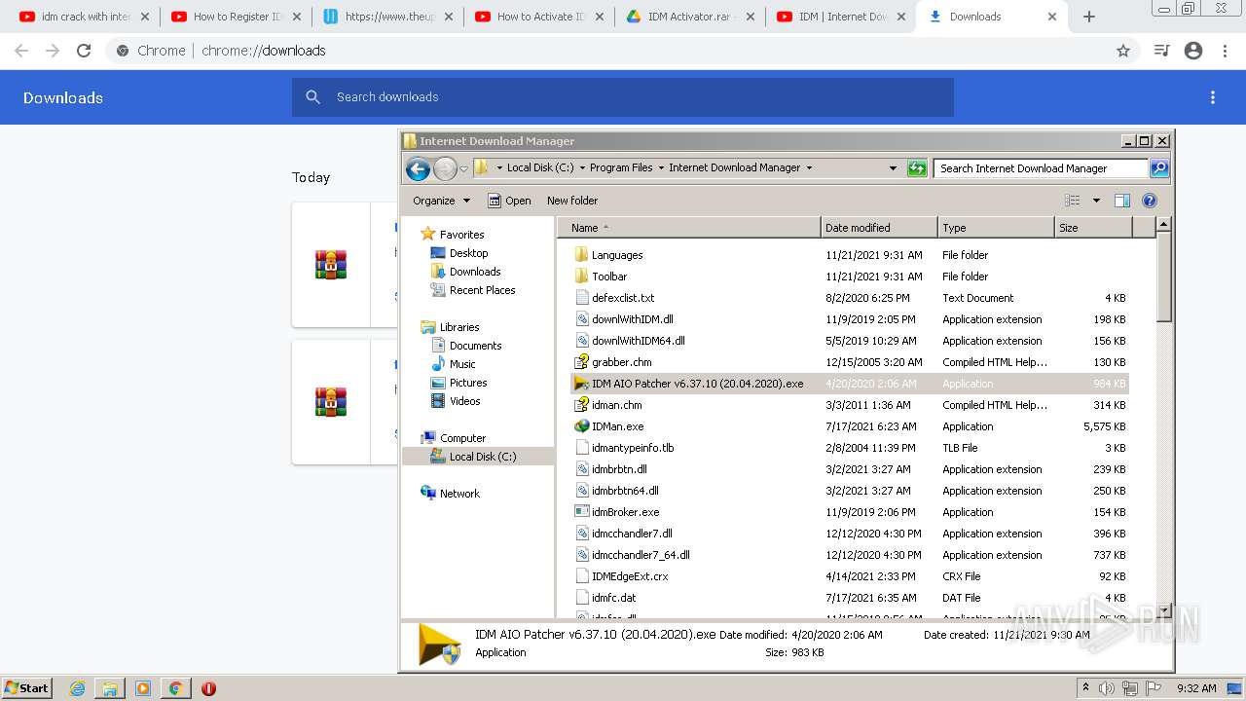Reload the Chrome downloads page
Screen dimensions: 1246x701
tap(84, 51)
